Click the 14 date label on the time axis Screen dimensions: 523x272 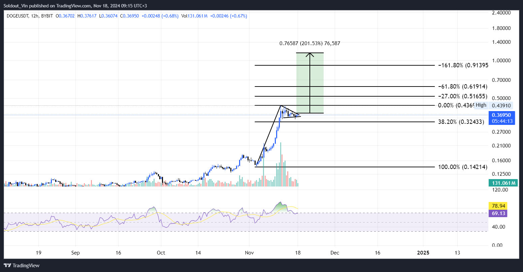(198, 252)
